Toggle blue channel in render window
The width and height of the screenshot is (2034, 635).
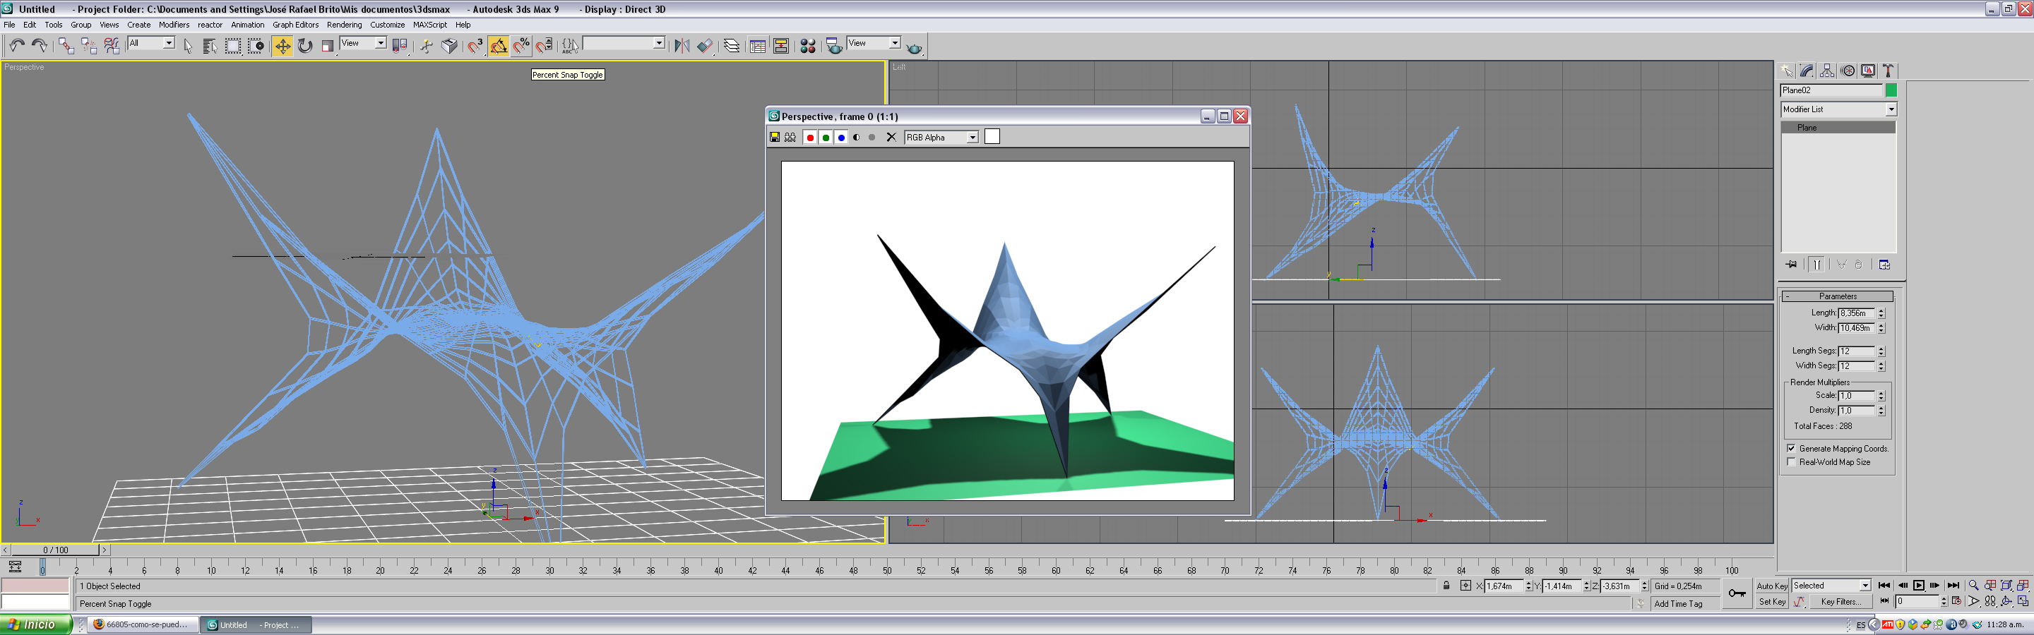[x=842, y=138]
